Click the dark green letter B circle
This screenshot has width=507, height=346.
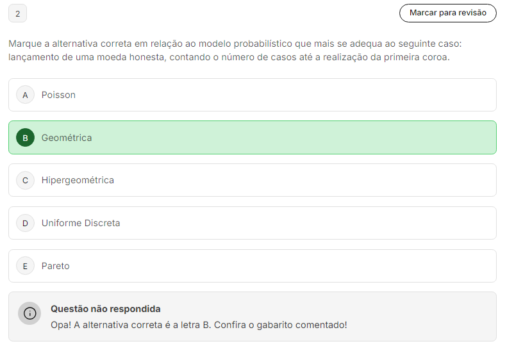[25, 138]
